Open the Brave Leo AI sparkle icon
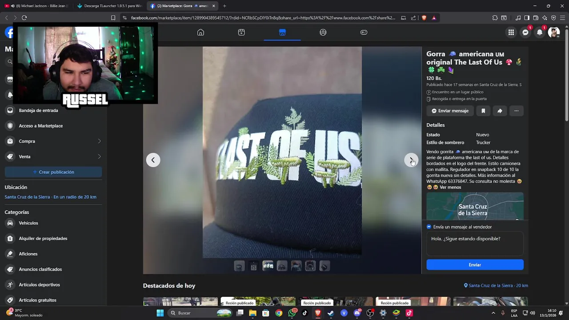This screenshot has width=569, height=320. (545, 18)
